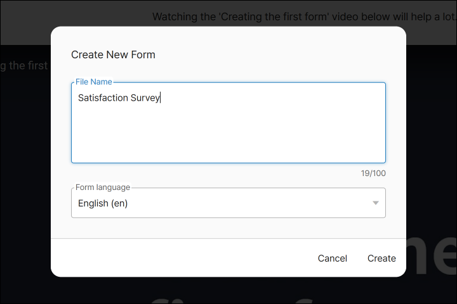The image size is (457, 304).
Task: Click the Create button
Action: point(381,258)
